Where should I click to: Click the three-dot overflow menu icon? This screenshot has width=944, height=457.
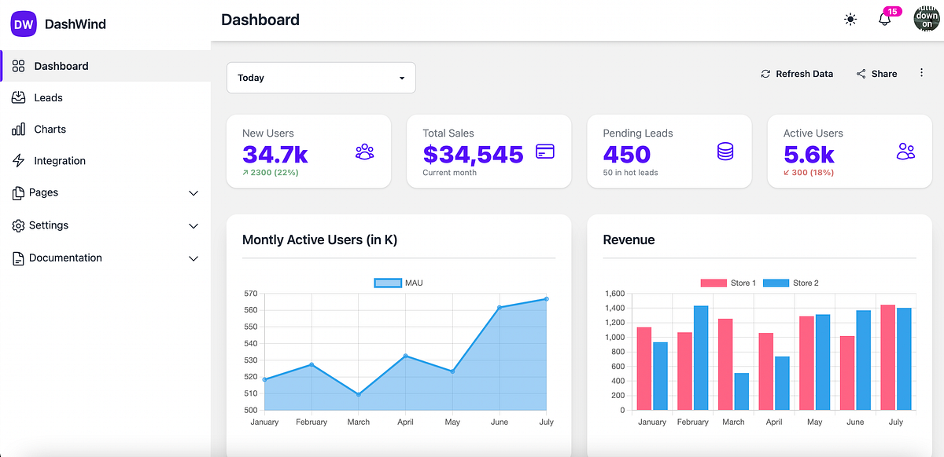pos(921,72)
